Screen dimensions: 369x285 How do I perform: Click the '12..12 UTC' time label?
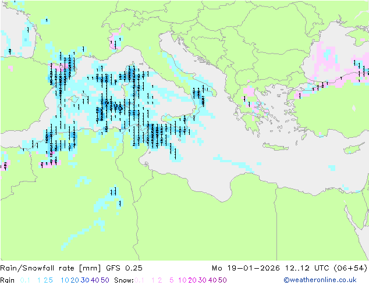coord(307,268)
